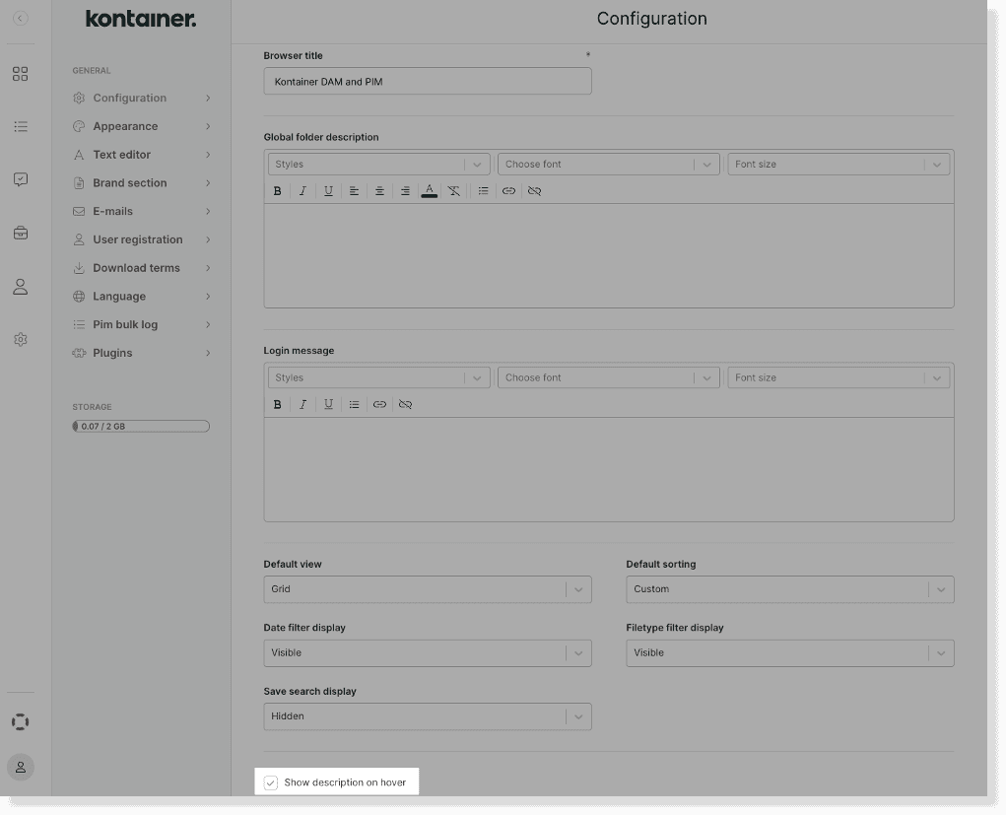
Task: Apply italic formatting in the Login message editor
Action: click(302, 404)
